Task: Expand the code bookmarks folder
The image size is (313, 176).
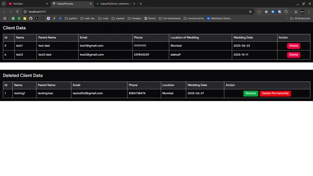Action: coord(103,18)
